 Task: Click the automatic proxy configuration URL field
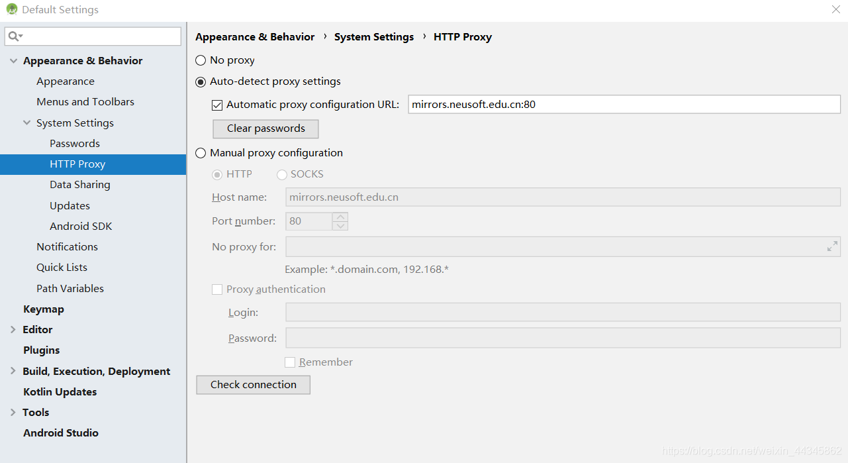[624, 105]
